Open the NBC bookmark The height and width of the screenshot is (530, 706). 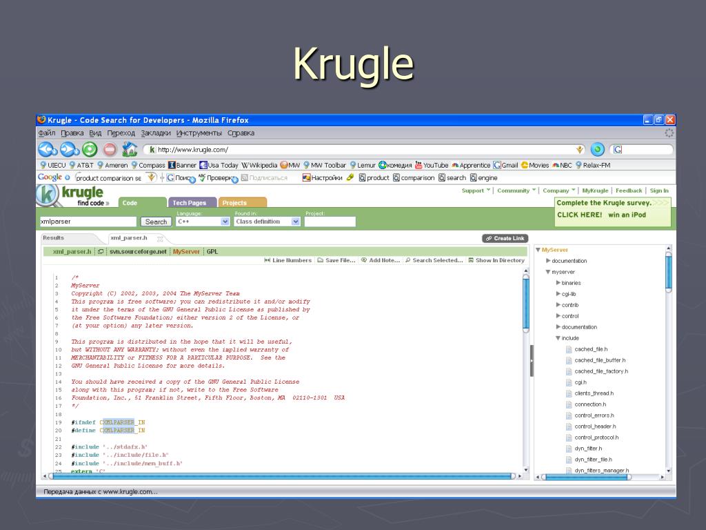click(x=562, y=166)
